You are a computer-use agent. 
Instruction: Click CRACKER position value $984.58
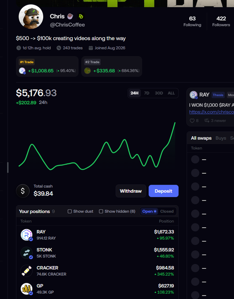pos(165,268)
